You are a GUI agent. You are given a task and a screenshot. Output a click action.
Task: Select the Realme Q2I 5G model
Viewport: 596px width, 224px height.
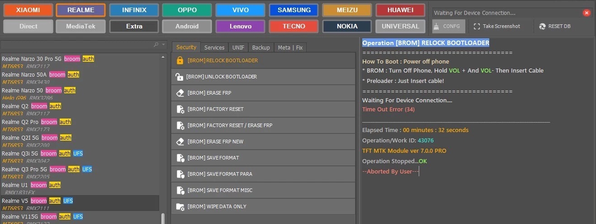point(80,141)
